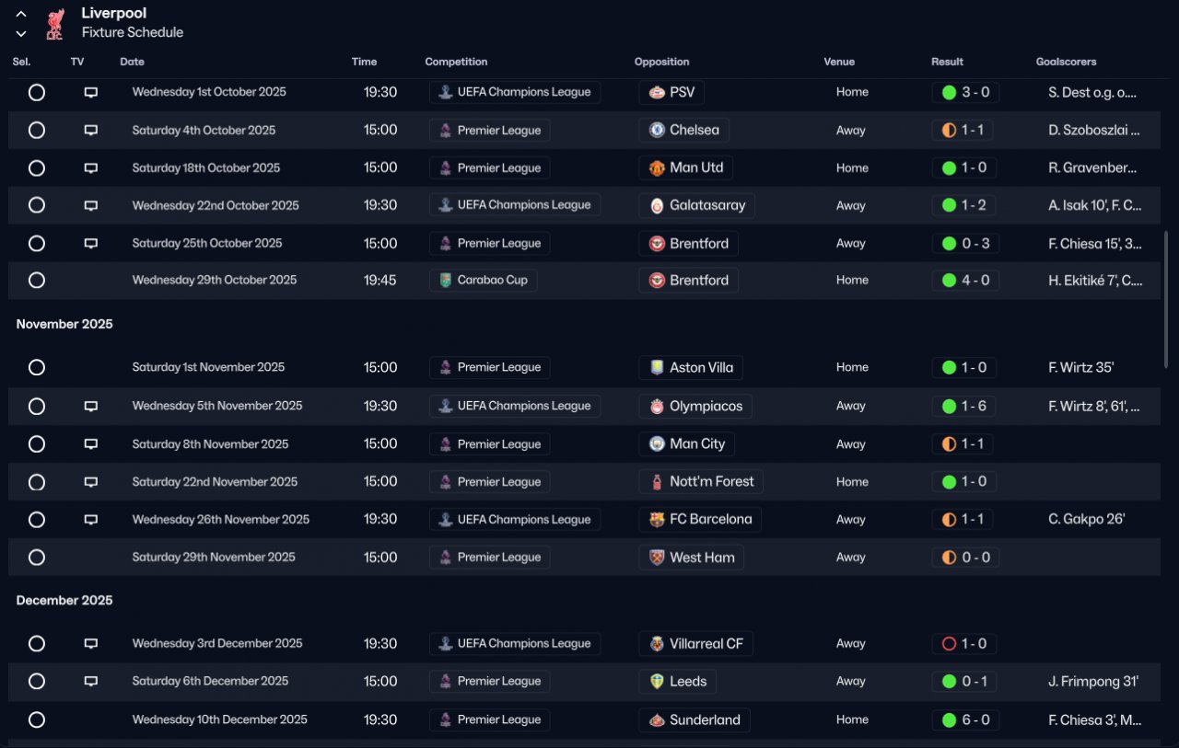Sort by the Competition column header
Image resolution: width=1179 pixels, height=748 pixels.
click(x=456, y=62)
